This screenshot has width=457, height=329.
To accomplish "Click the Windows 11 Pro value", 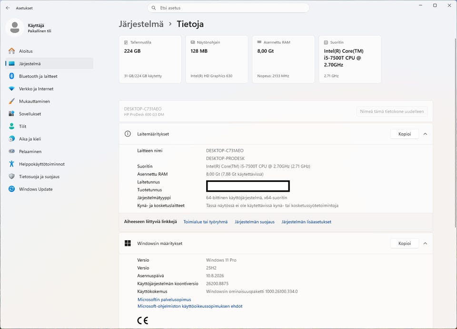I will coord(221,260).
